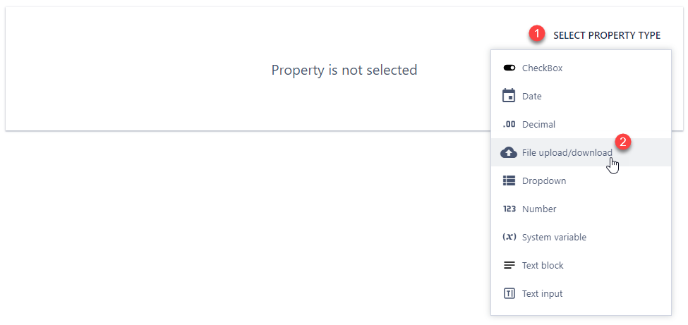Click the File upload cloud icon
The height and width of the screenshot is (325, 688).
point(509,152)
